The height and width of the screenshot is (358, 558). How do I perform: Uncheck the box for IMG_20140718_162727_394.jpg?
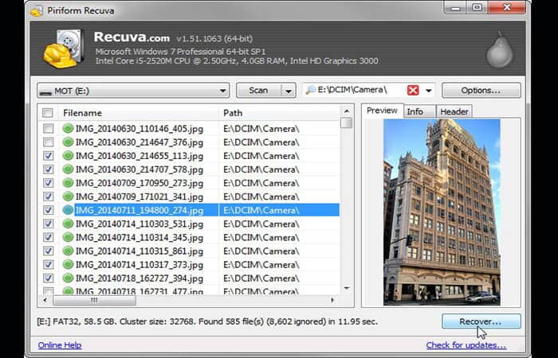pyautogui.click(x=48, y=278)
